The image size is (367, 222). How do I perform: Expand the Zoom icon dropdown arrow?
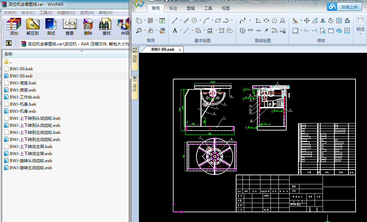[x=144, y=30]
